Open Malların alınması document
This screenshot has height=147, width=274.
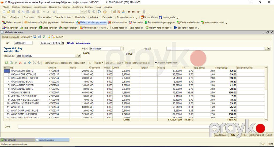(12, 22)
